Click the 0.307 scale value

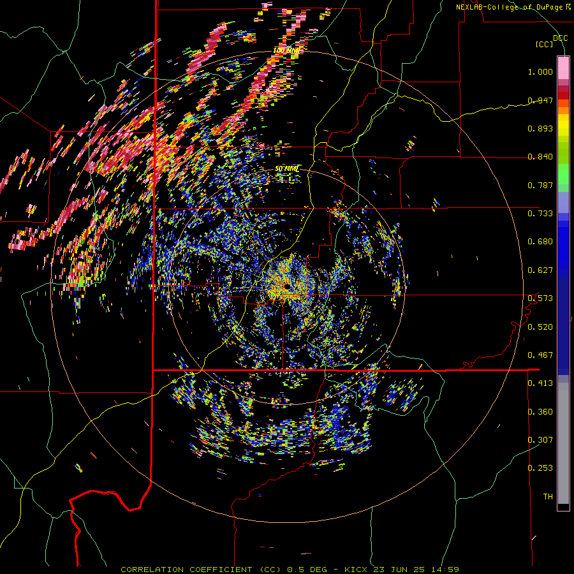(x=540, y=440)
